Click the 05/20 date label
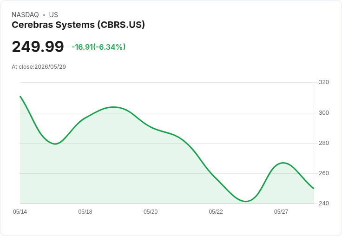Screen dimensions: 342x236 point(151,212)
